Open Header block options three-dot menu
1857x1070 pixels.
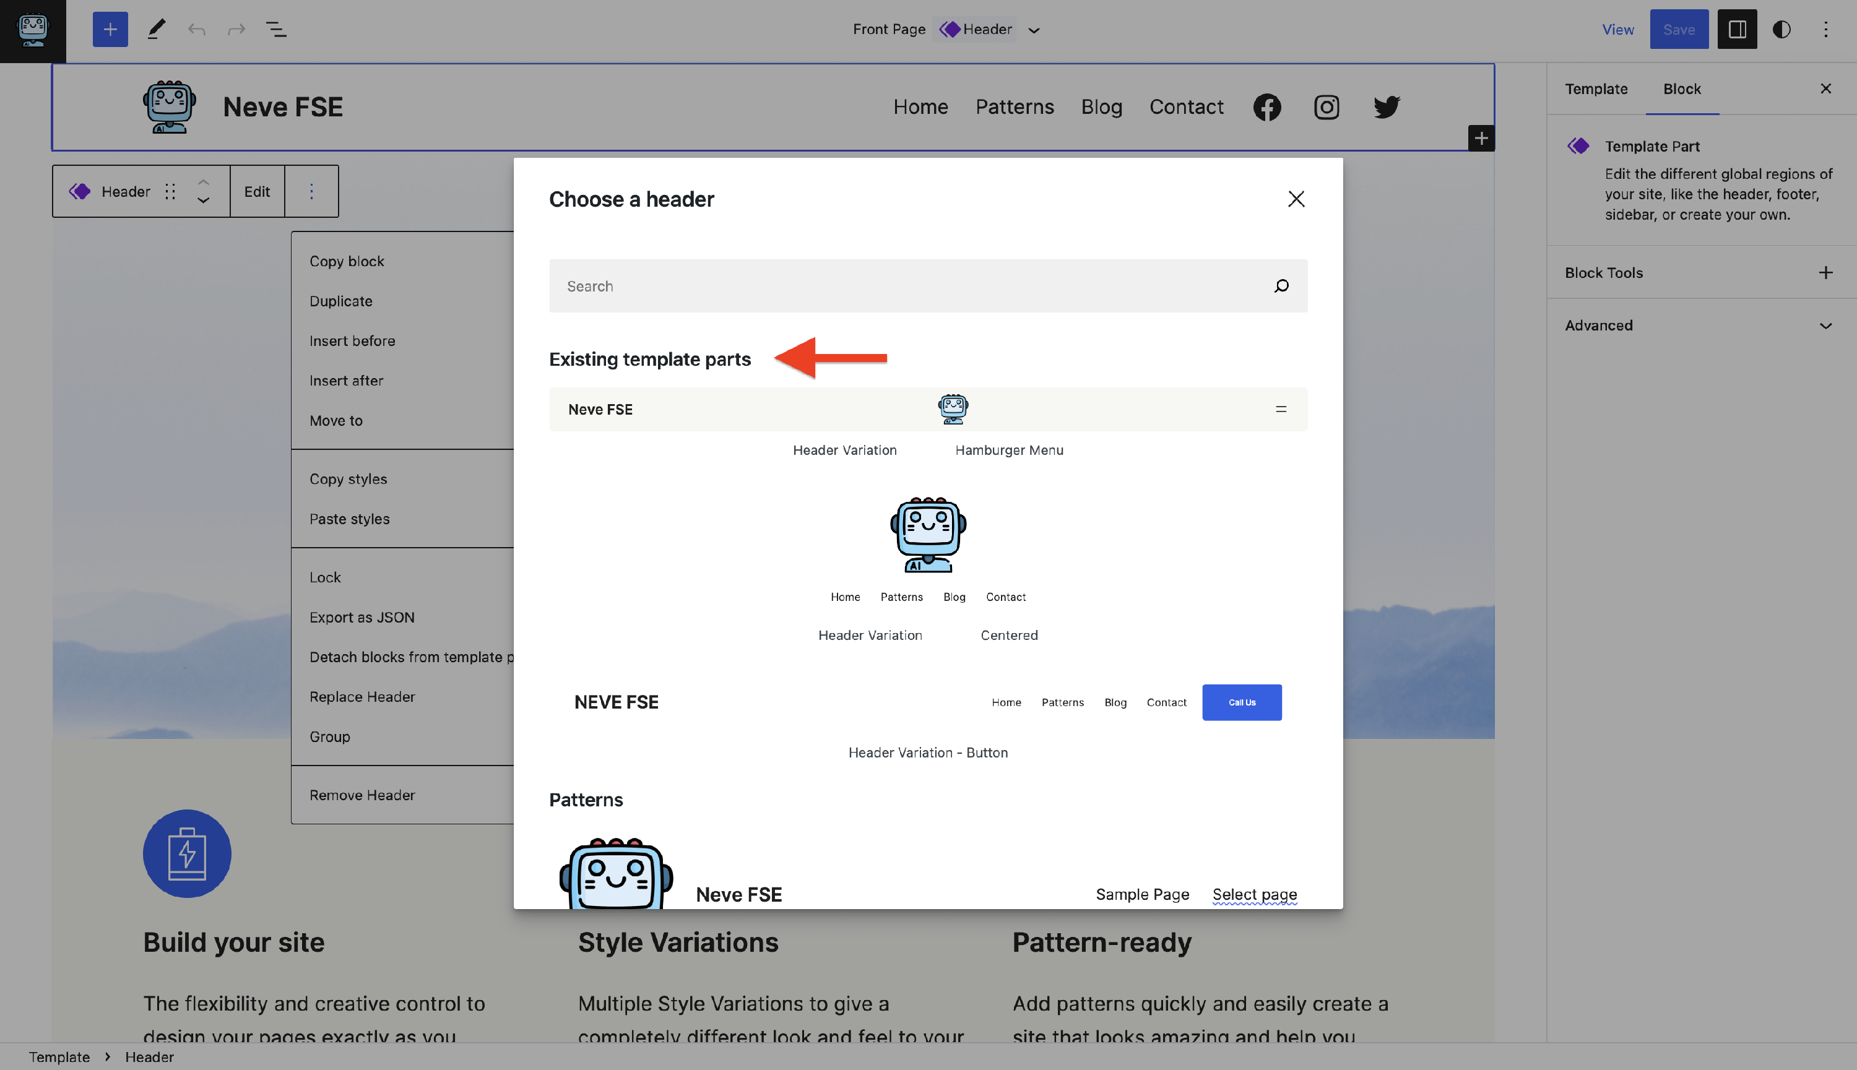311,192
